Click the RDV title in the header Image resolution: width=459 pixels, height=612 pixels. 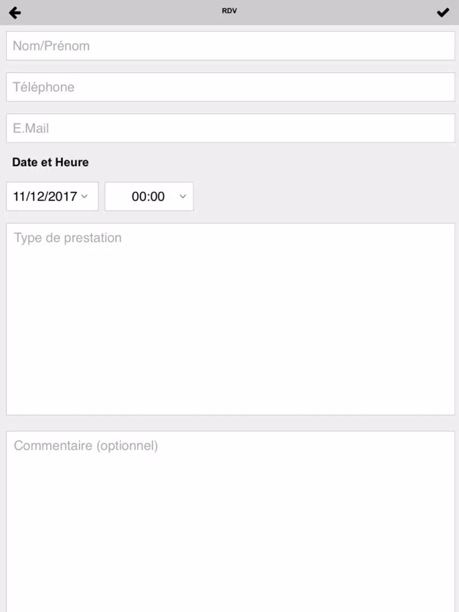coord(229,11)
